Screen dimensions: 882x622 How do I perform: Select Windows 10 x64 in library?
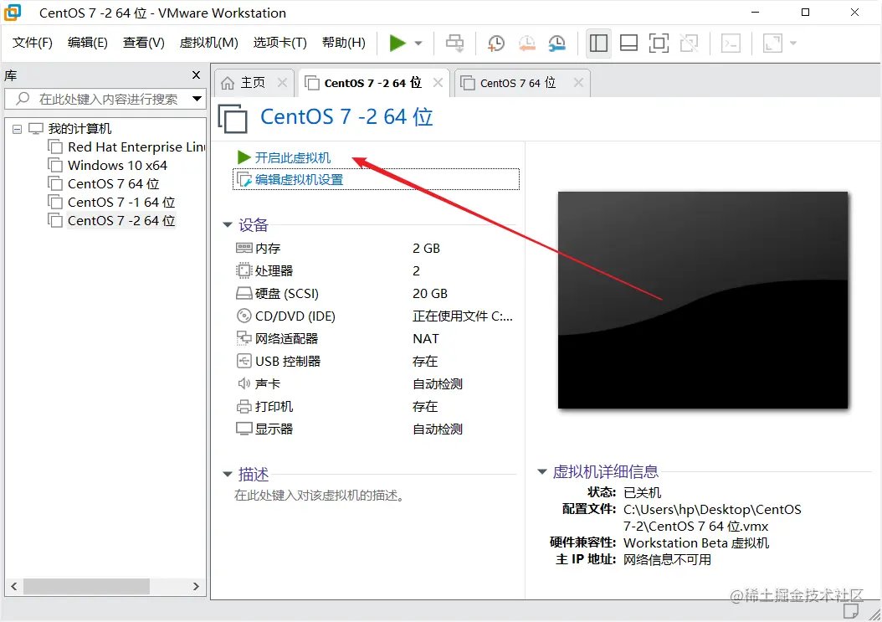point(117,166)
